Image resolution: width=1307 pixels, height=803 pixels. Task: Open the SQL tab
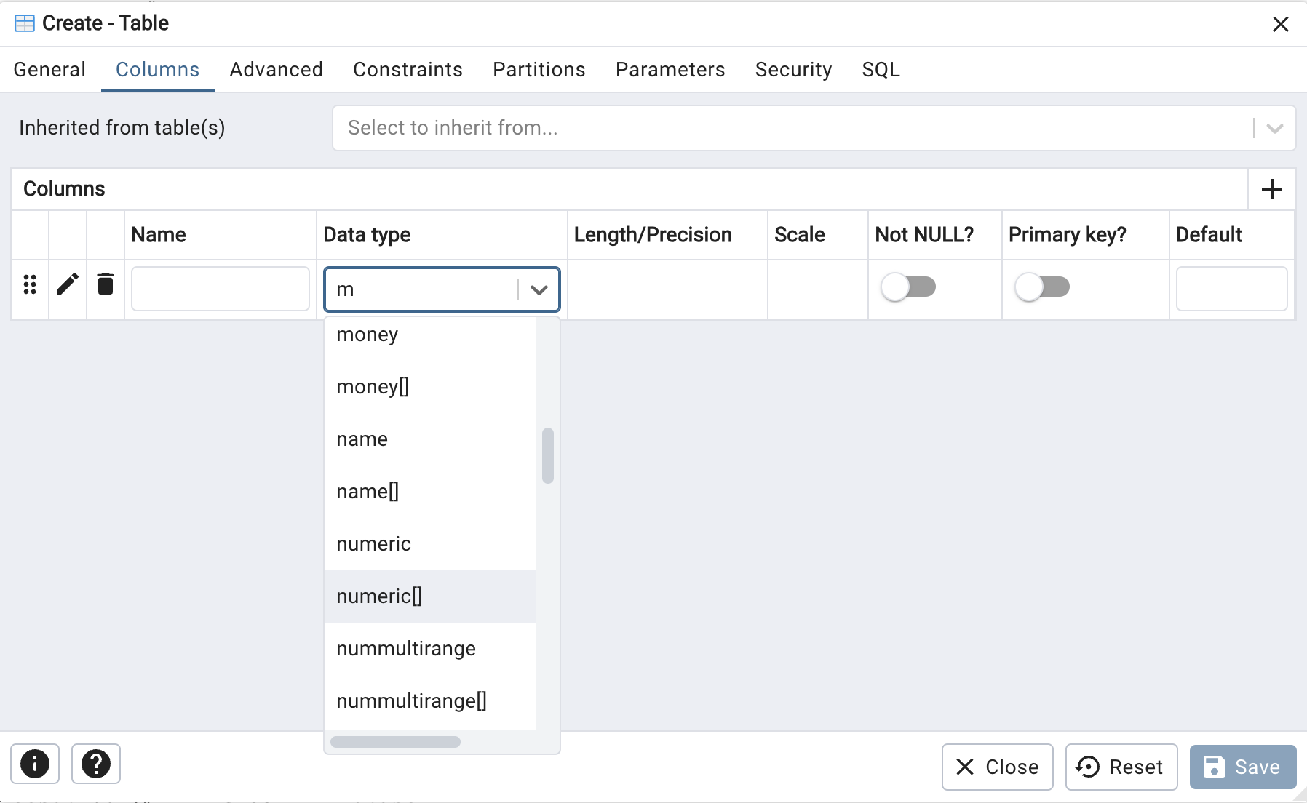(881, 70)
